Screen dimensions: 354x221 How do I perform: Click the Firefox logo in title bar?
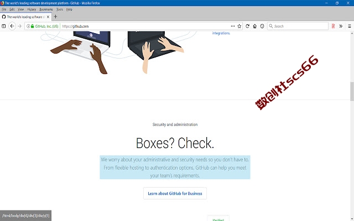pos(2,3)
